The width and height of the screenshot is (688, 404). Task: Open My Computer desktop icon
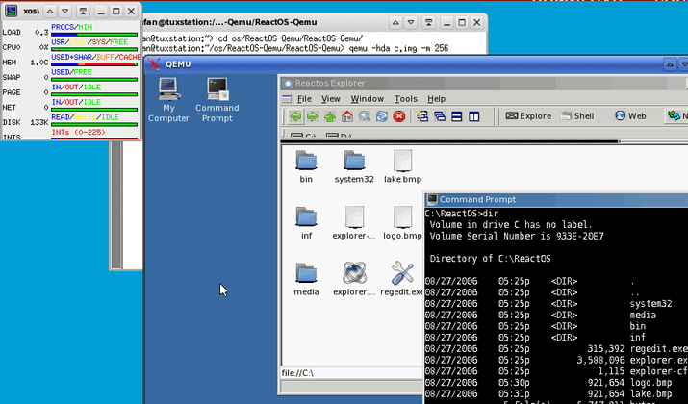168,100
